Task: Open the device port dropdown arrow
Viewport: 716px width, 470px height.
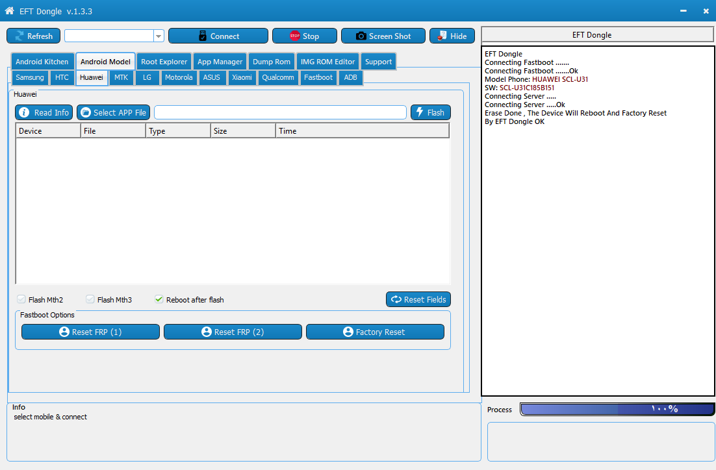Action: [159, 36]
